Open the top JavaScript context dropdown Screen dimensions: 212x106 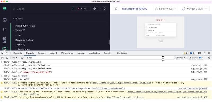coord(15,58)
